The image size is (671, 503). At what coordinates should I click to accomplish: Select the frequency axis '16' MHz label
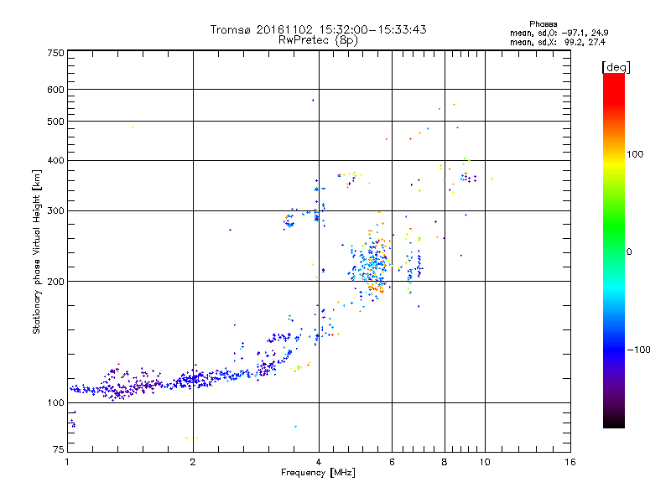pyautogui.click(x=570, y=462)
